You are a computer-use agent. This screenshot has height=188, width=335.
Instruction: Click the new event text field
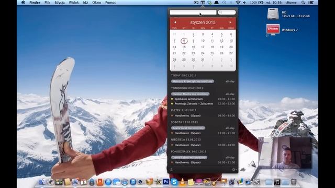193,13
